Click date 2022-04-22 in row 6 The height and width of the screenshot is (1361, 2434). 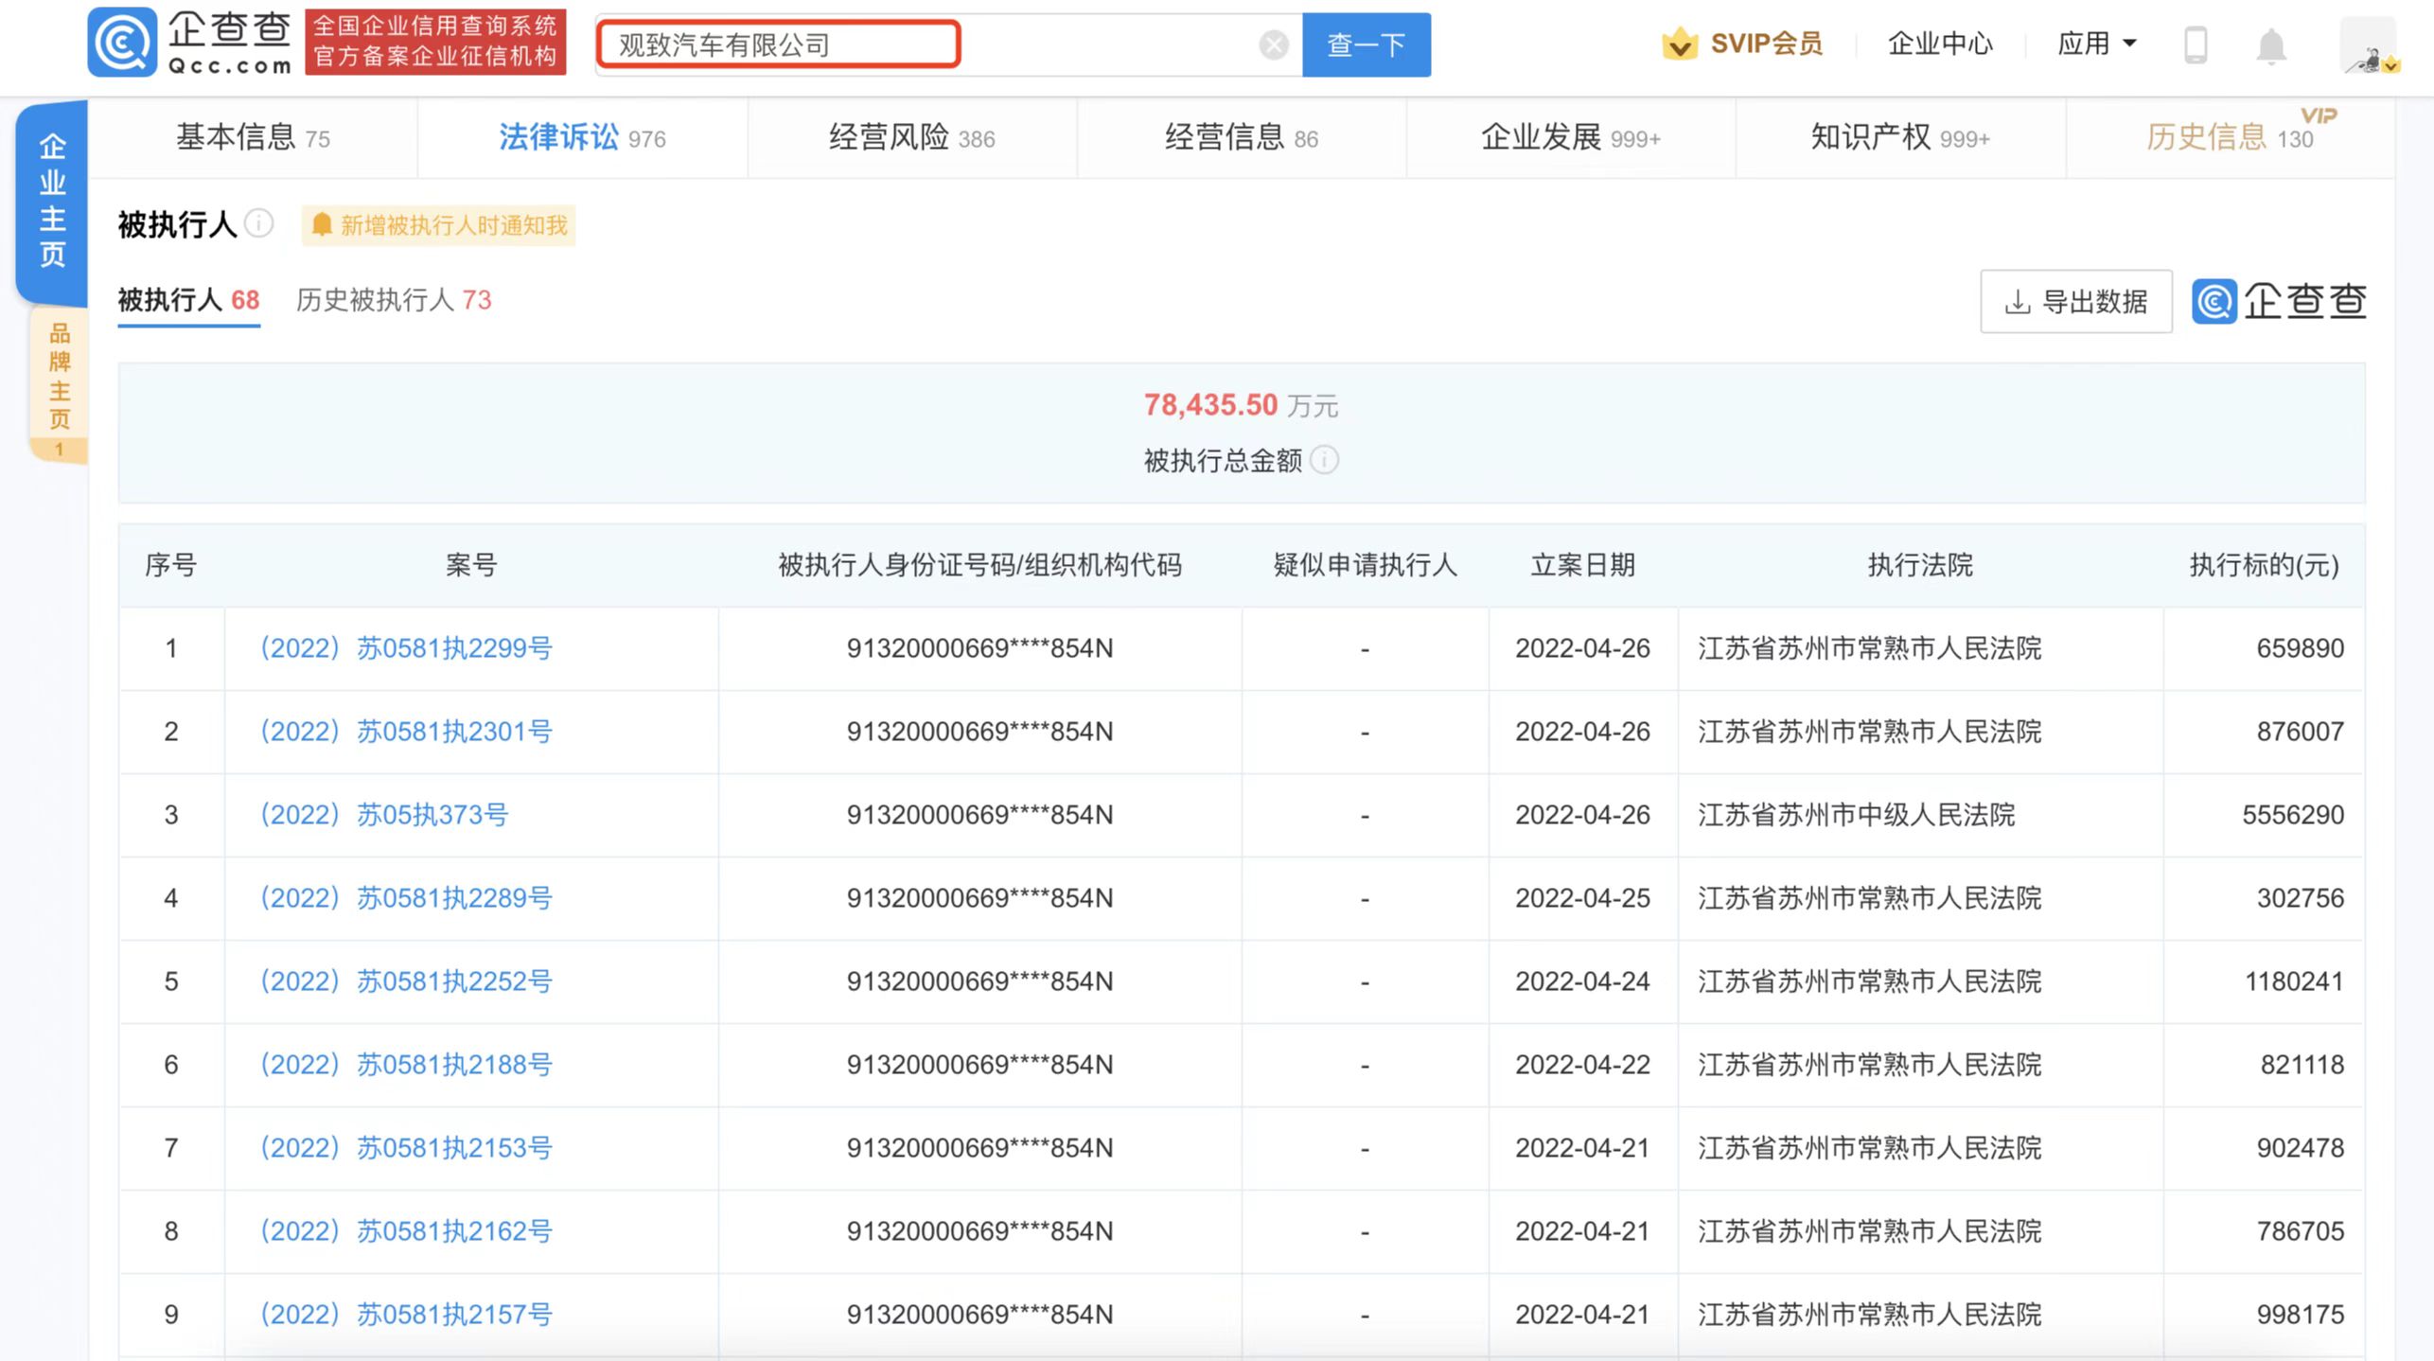(x=1582, y=1065)
